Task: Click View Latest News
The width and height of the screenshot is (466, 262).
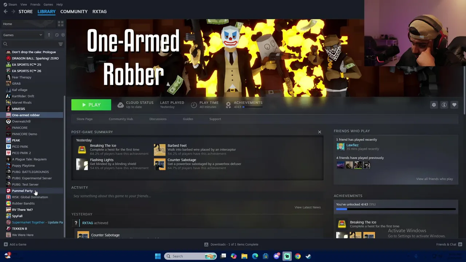Action: [x=308, y=207]
